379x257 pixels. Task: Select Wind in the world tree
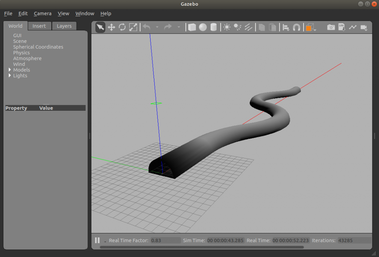click(19, 64)
